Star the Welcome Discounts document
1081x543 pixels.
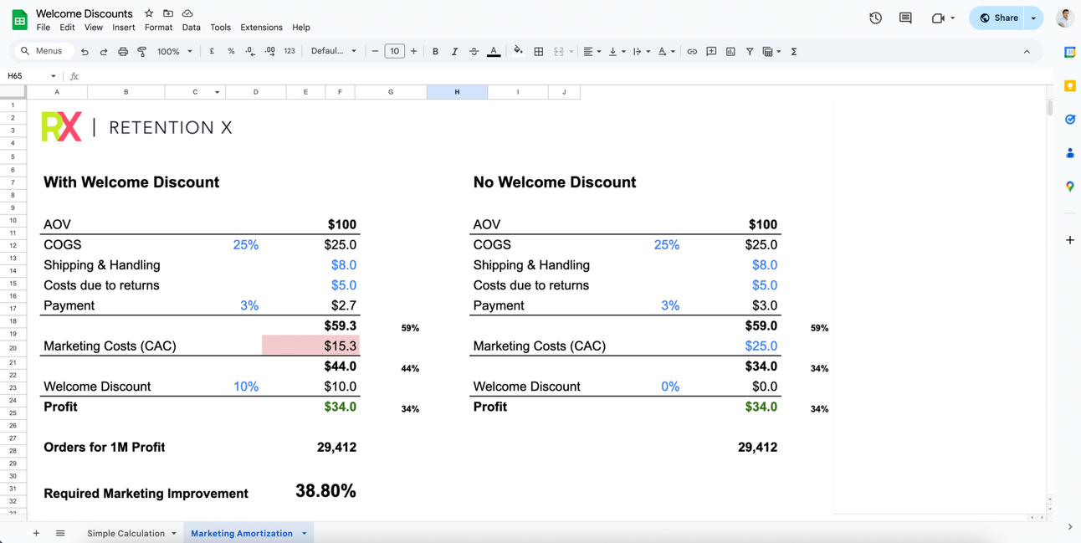pyautogui.click(x=149, y=13)
